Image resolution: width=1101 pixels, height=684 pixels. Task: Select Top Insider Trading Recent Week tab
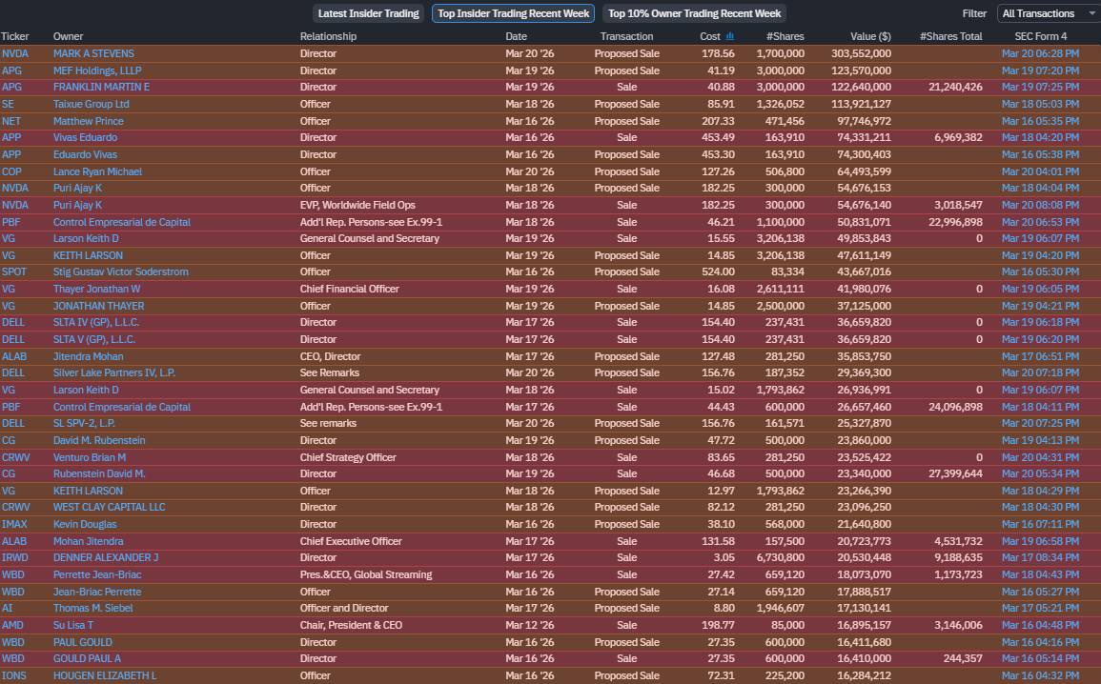click(x=513, y=13)
